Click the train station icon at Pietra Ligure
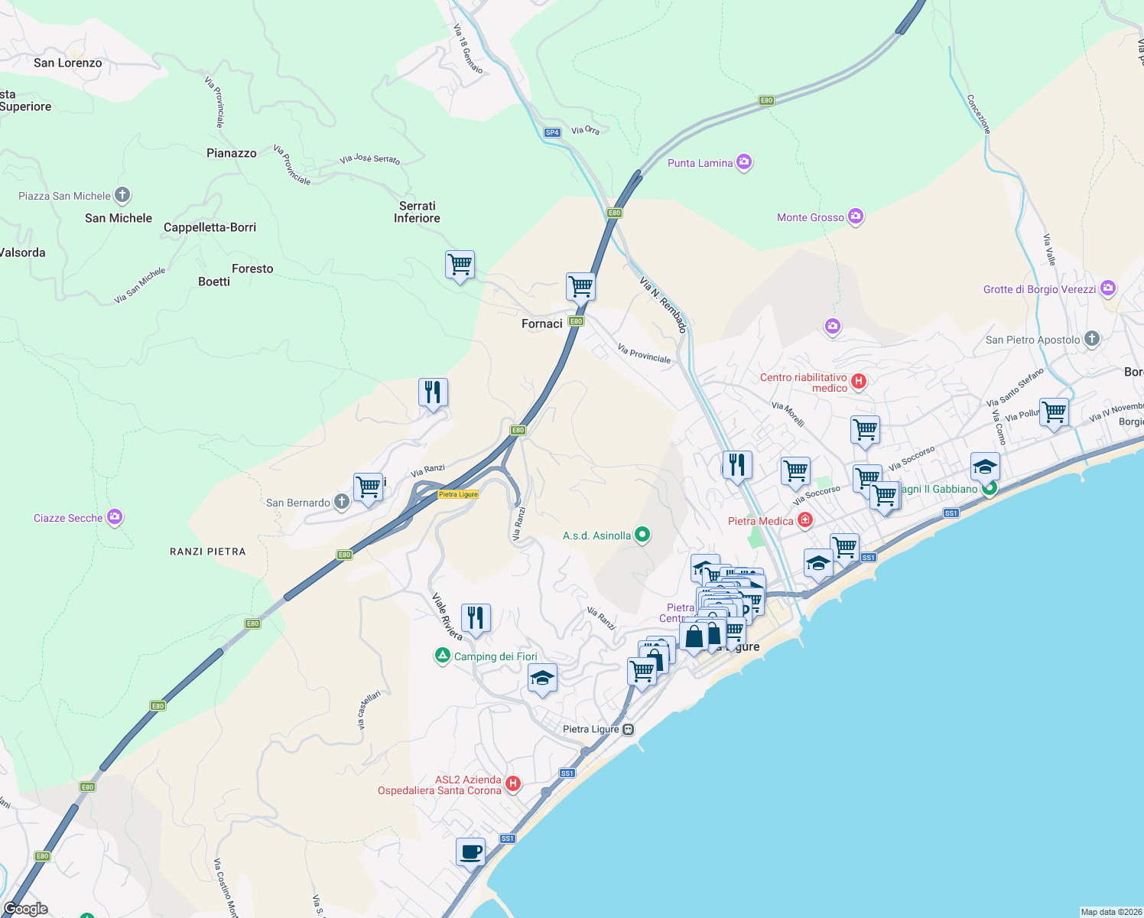The height and width of the screenshot is (918, 1144). pos(628,729)
